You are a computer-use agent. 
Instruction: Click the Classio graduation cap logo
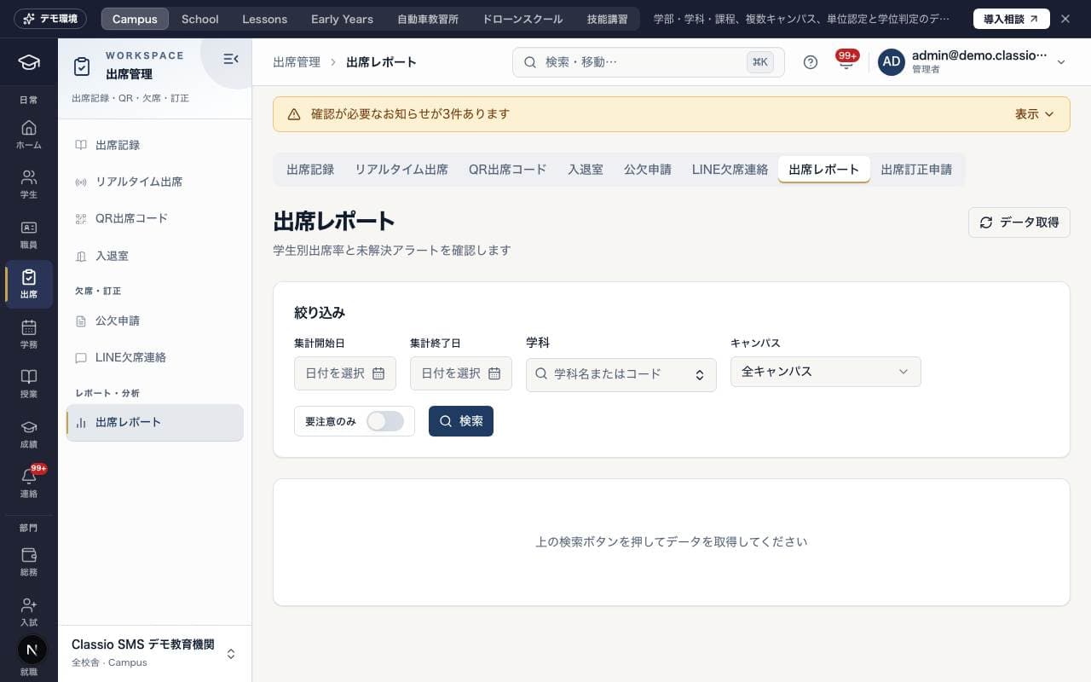click(29, 62)
